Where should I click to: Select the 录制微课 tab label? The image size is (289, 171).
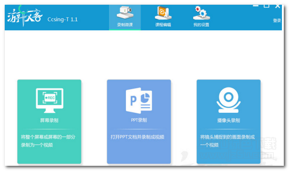[x=125, y=25]
